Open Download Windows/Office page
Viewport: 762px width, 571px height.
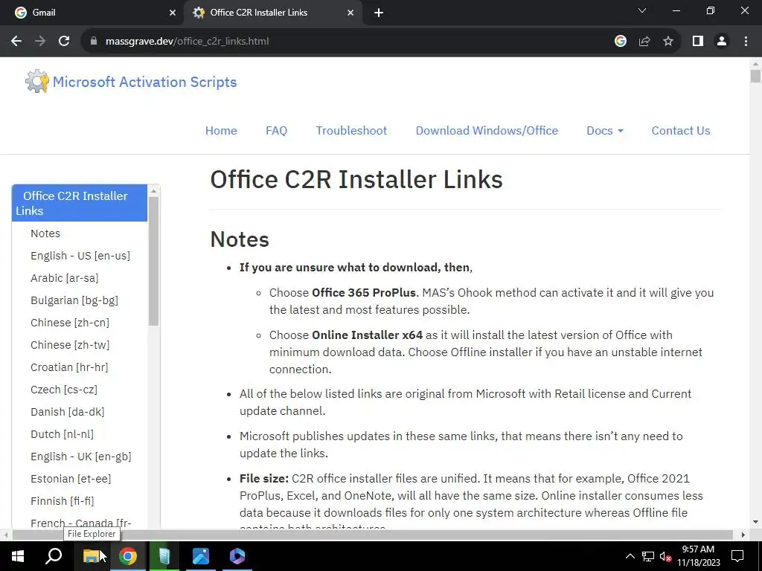coord(487,131)
